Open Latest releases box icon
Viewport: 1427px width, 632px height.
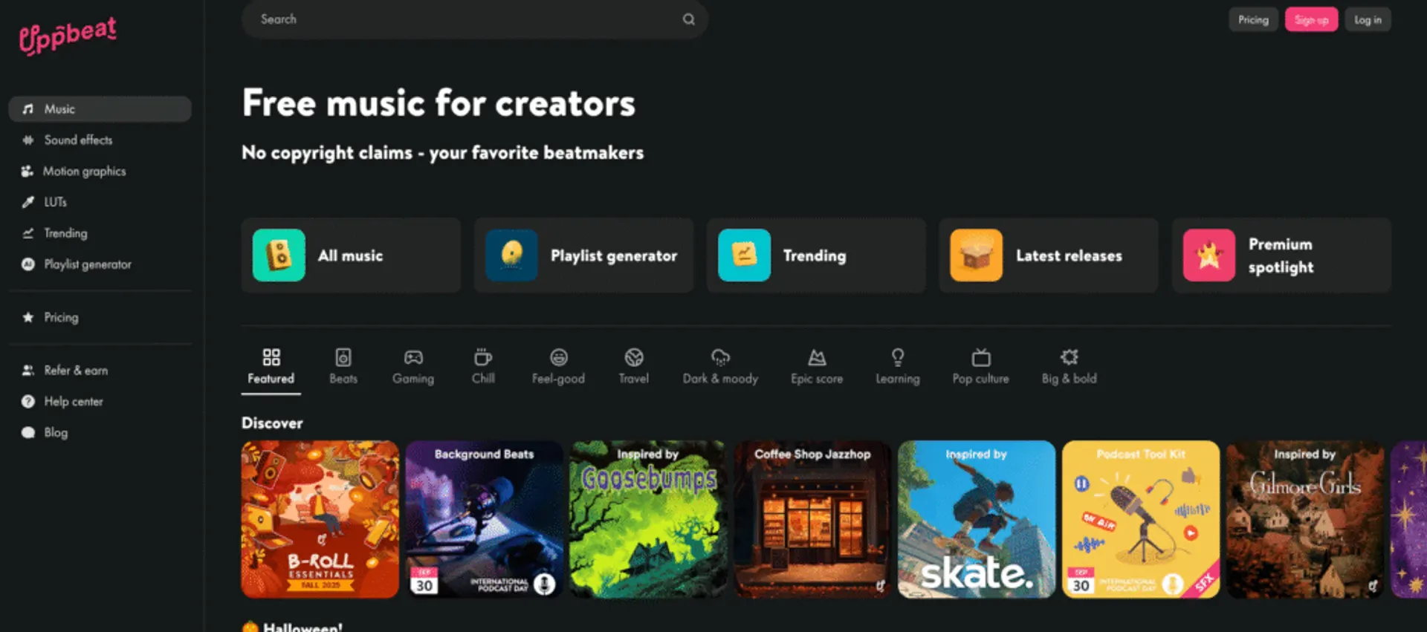pos(976,255)
